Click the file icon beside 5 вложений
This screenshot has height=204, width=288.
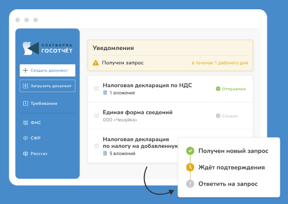(x=105, y=154)
